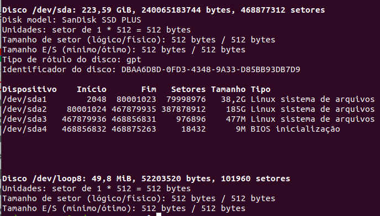The image size is (380, 216).
Task: Click the /dev/sda1 device entry
Action: pyautogui.click(x=24, y=99)
